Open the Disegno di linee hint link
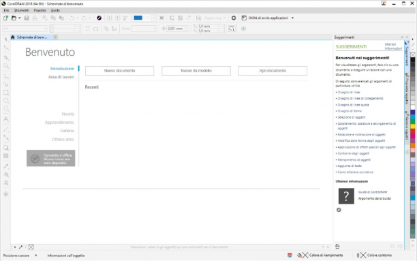The image size is (417, 261). pos(349,92)
